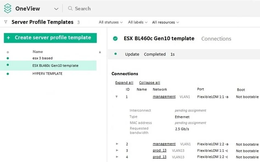The image size is (260, 162).
Task: Open the All labels filter dropdown
Action: pos(138,22)
